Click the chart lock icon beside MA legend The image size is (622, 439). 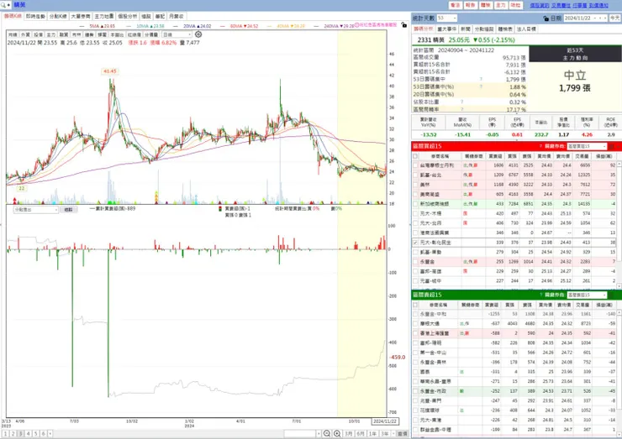tap(403, 25)
